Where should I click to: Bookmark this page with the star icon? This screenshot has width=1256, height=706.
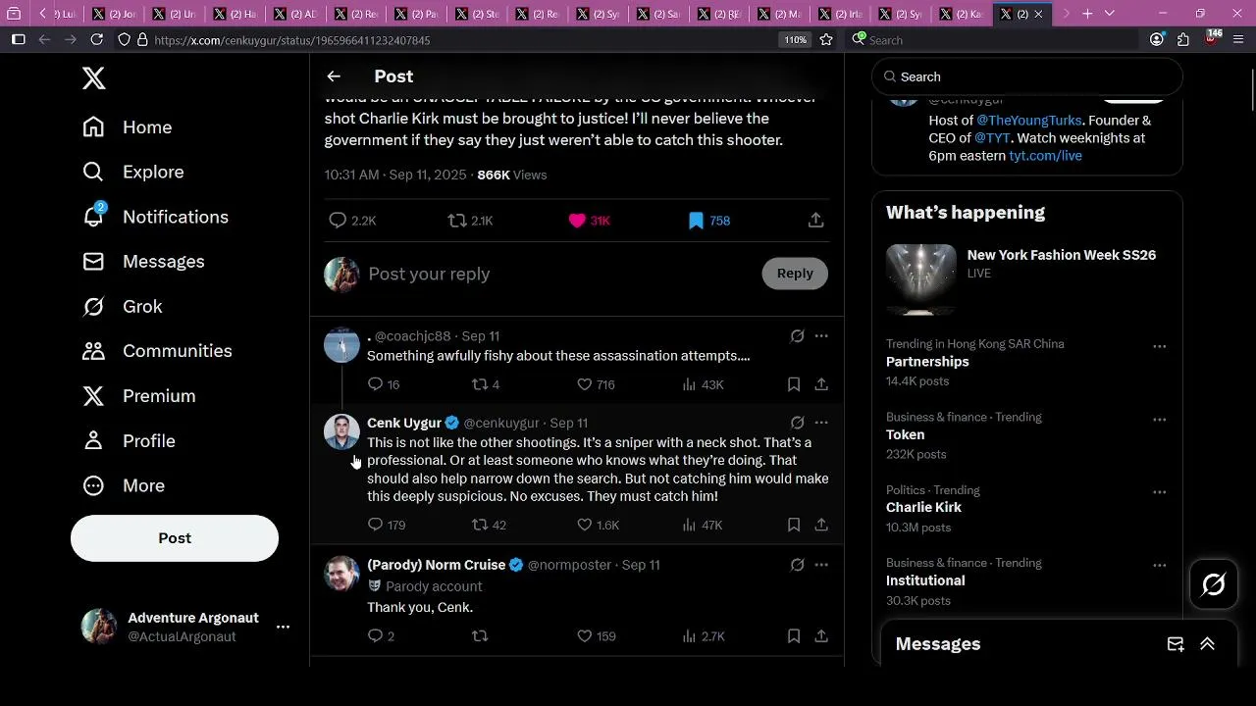[x=826, y=40]
